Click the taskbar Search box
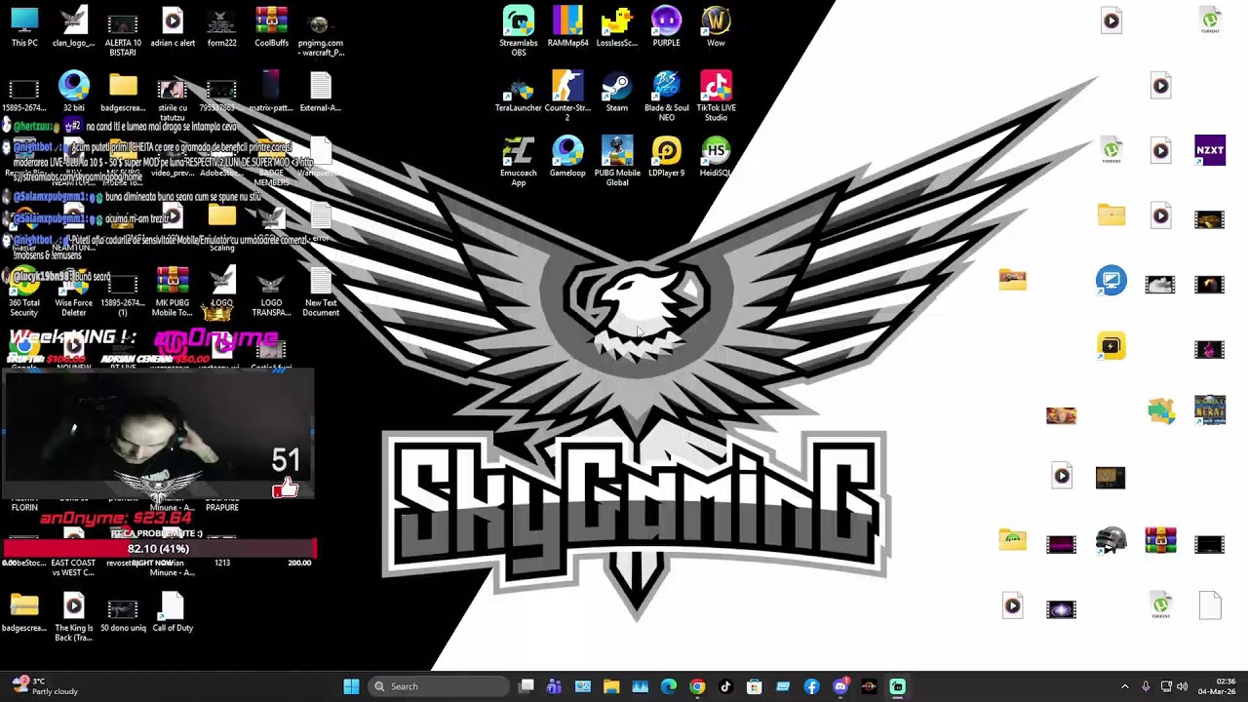The height and width of the screenshot is (702, 1248). 438,686
